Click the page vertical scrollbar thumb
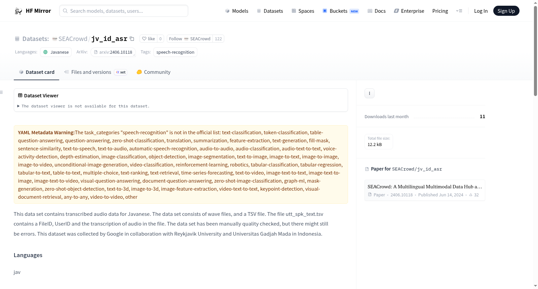The width and height of the screenshot is (538, 289). [x=535, y=50]
